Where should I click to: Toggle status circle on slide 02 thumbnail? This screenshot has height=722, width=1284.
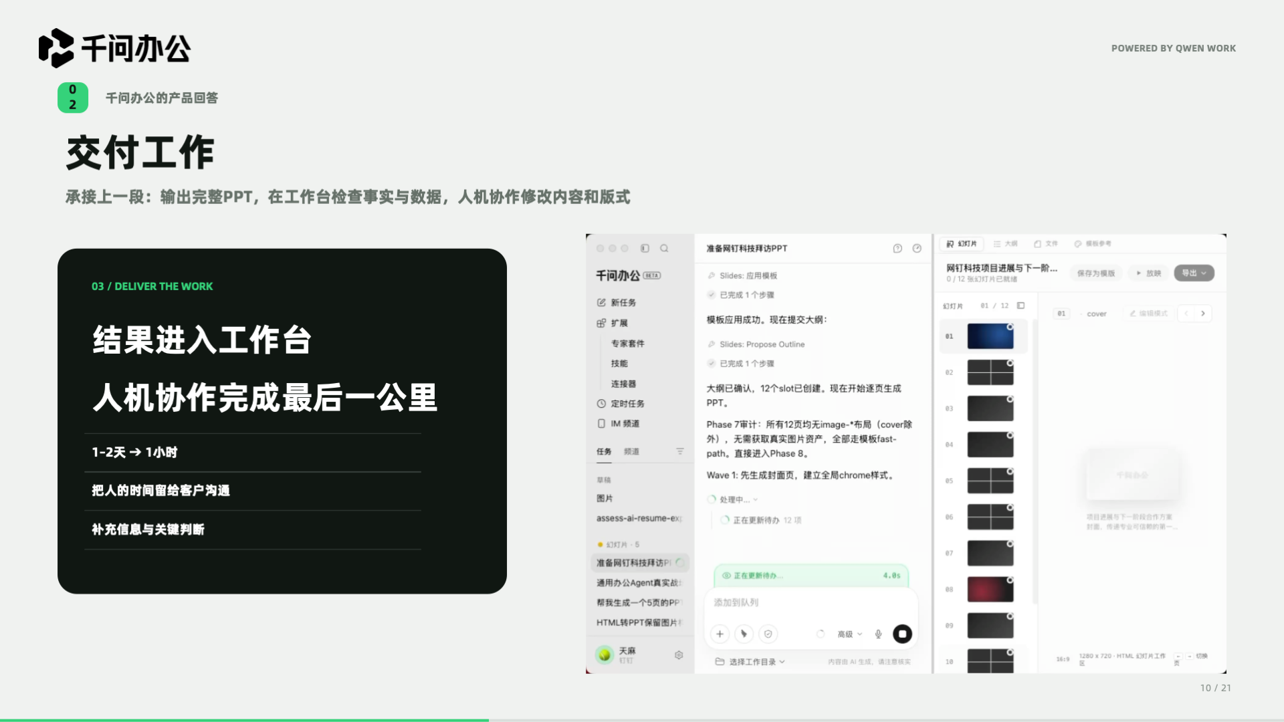pyautogui.click(x=1010, y=363)
